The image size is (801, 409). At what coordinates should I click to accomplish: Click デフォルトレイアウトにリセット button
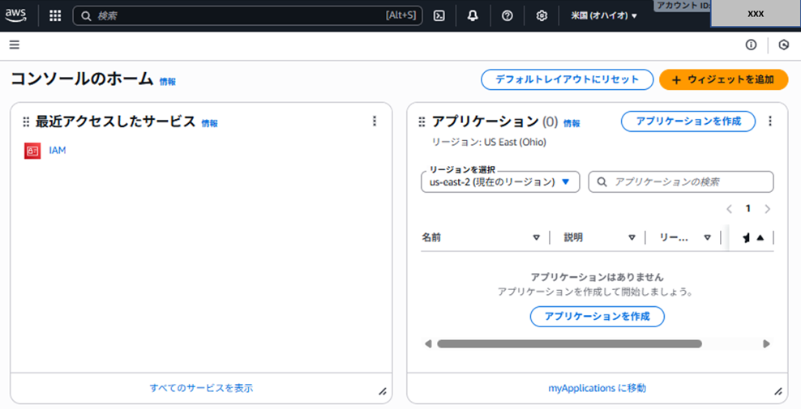(x=567, y=79)
